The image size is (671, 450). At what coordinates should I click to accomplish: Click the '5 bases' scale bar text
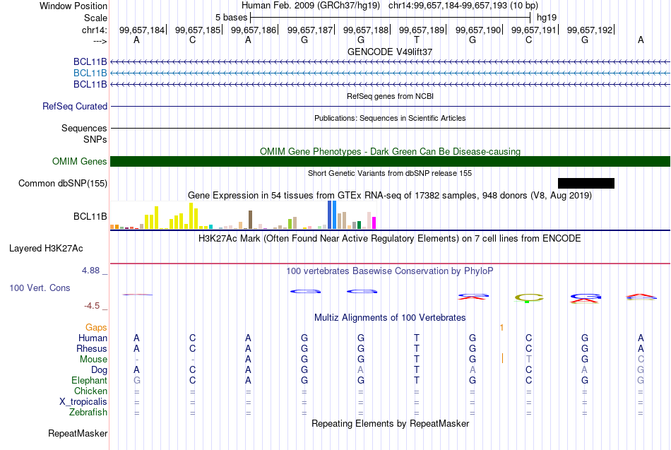(x=231, y=18)
